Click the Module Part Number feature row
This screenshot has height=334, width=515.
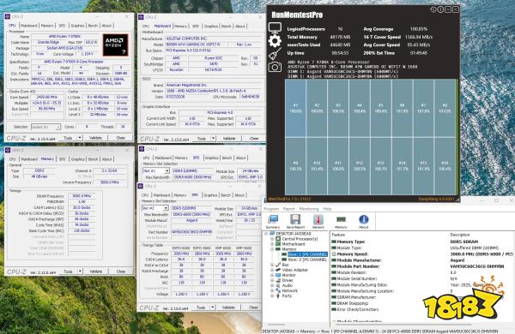pos(422,266)
